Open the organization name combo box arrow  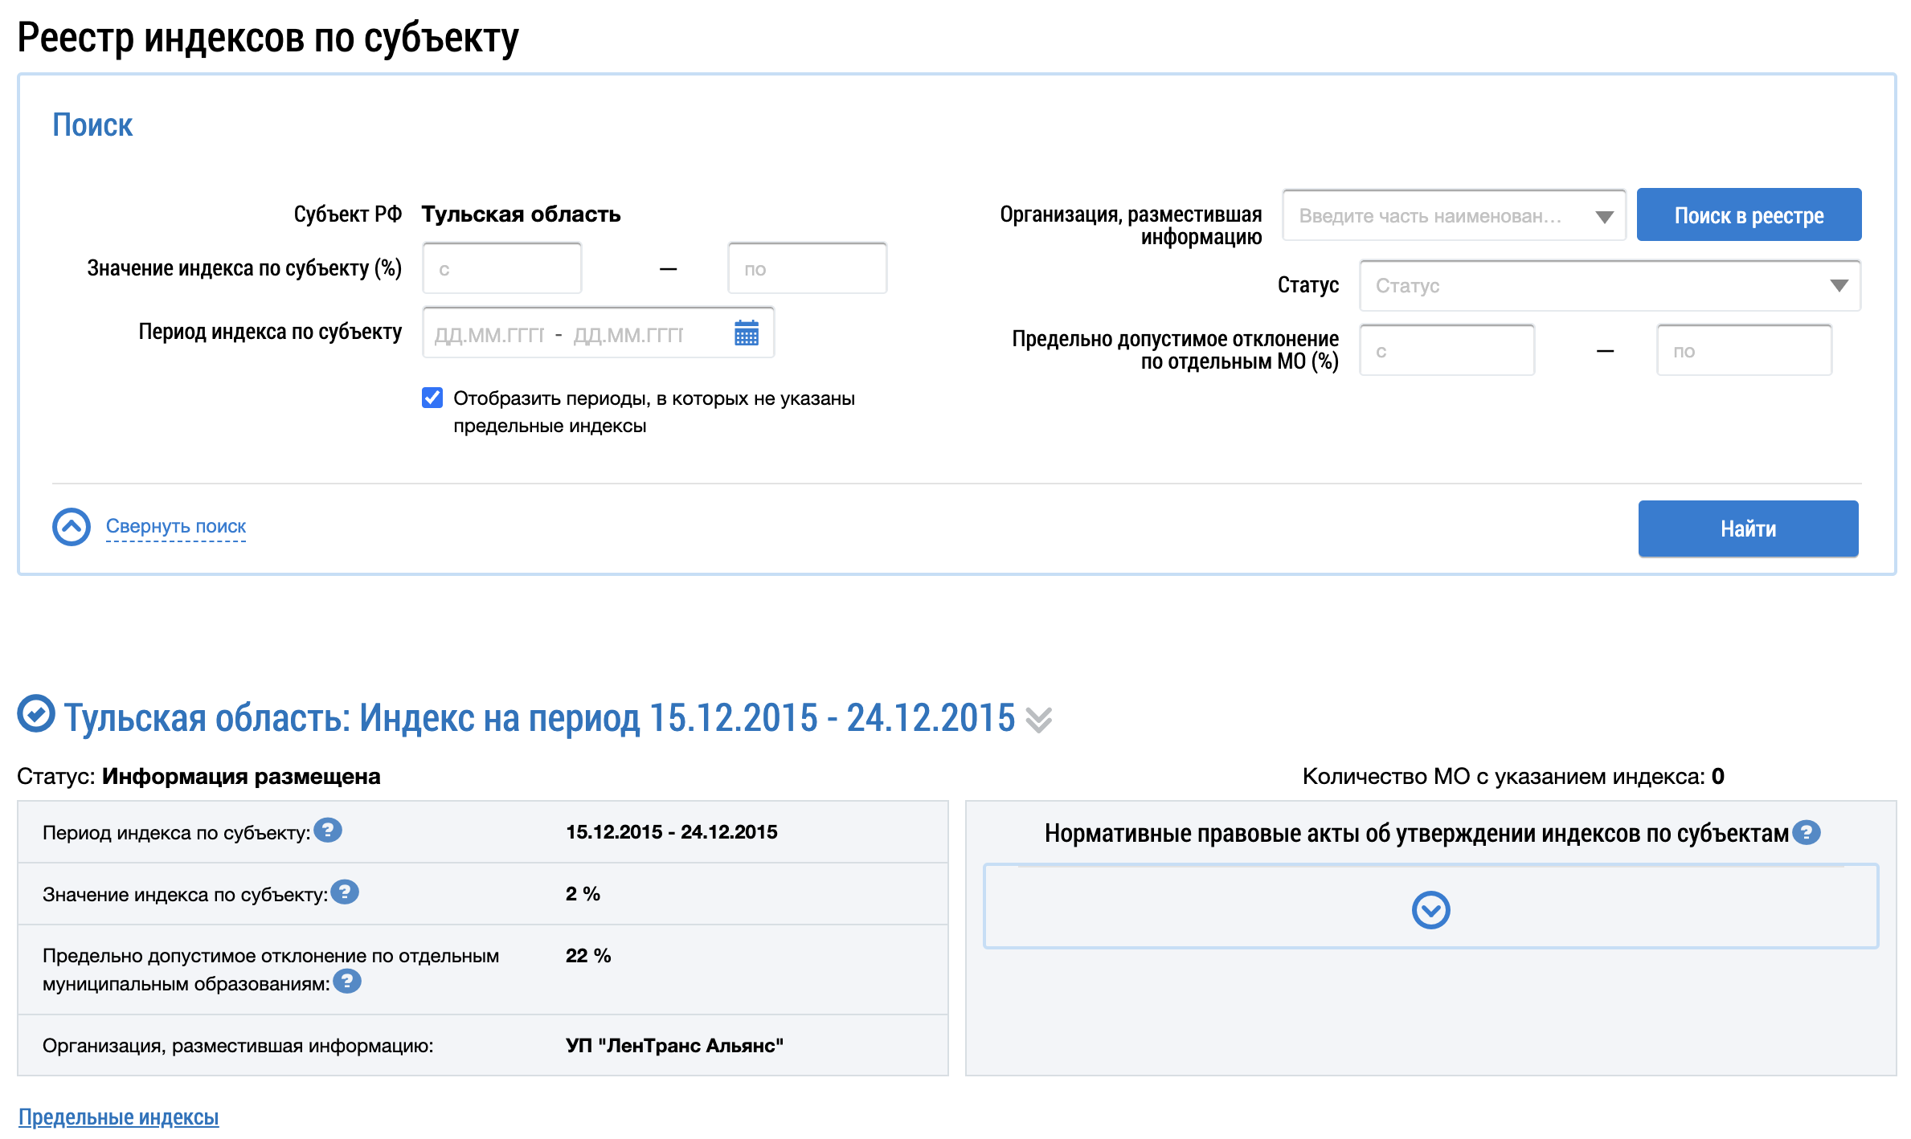tap(1604, 217)
